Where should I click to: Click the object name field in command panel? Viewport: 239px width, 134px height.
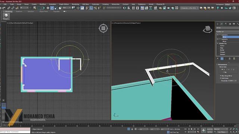(x=227, y=28)
